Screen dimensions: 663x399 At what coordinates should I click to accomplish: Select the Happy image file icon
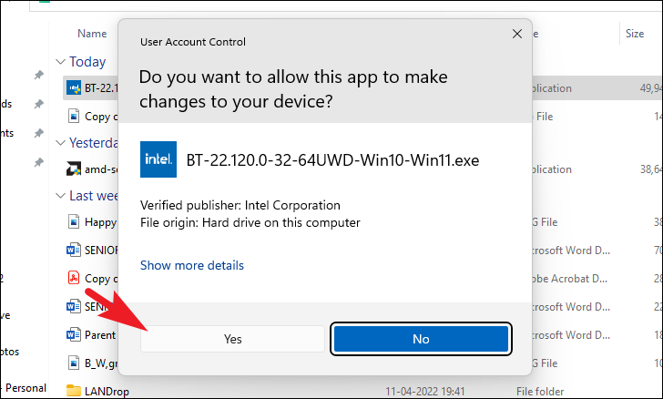click(74, 221)
